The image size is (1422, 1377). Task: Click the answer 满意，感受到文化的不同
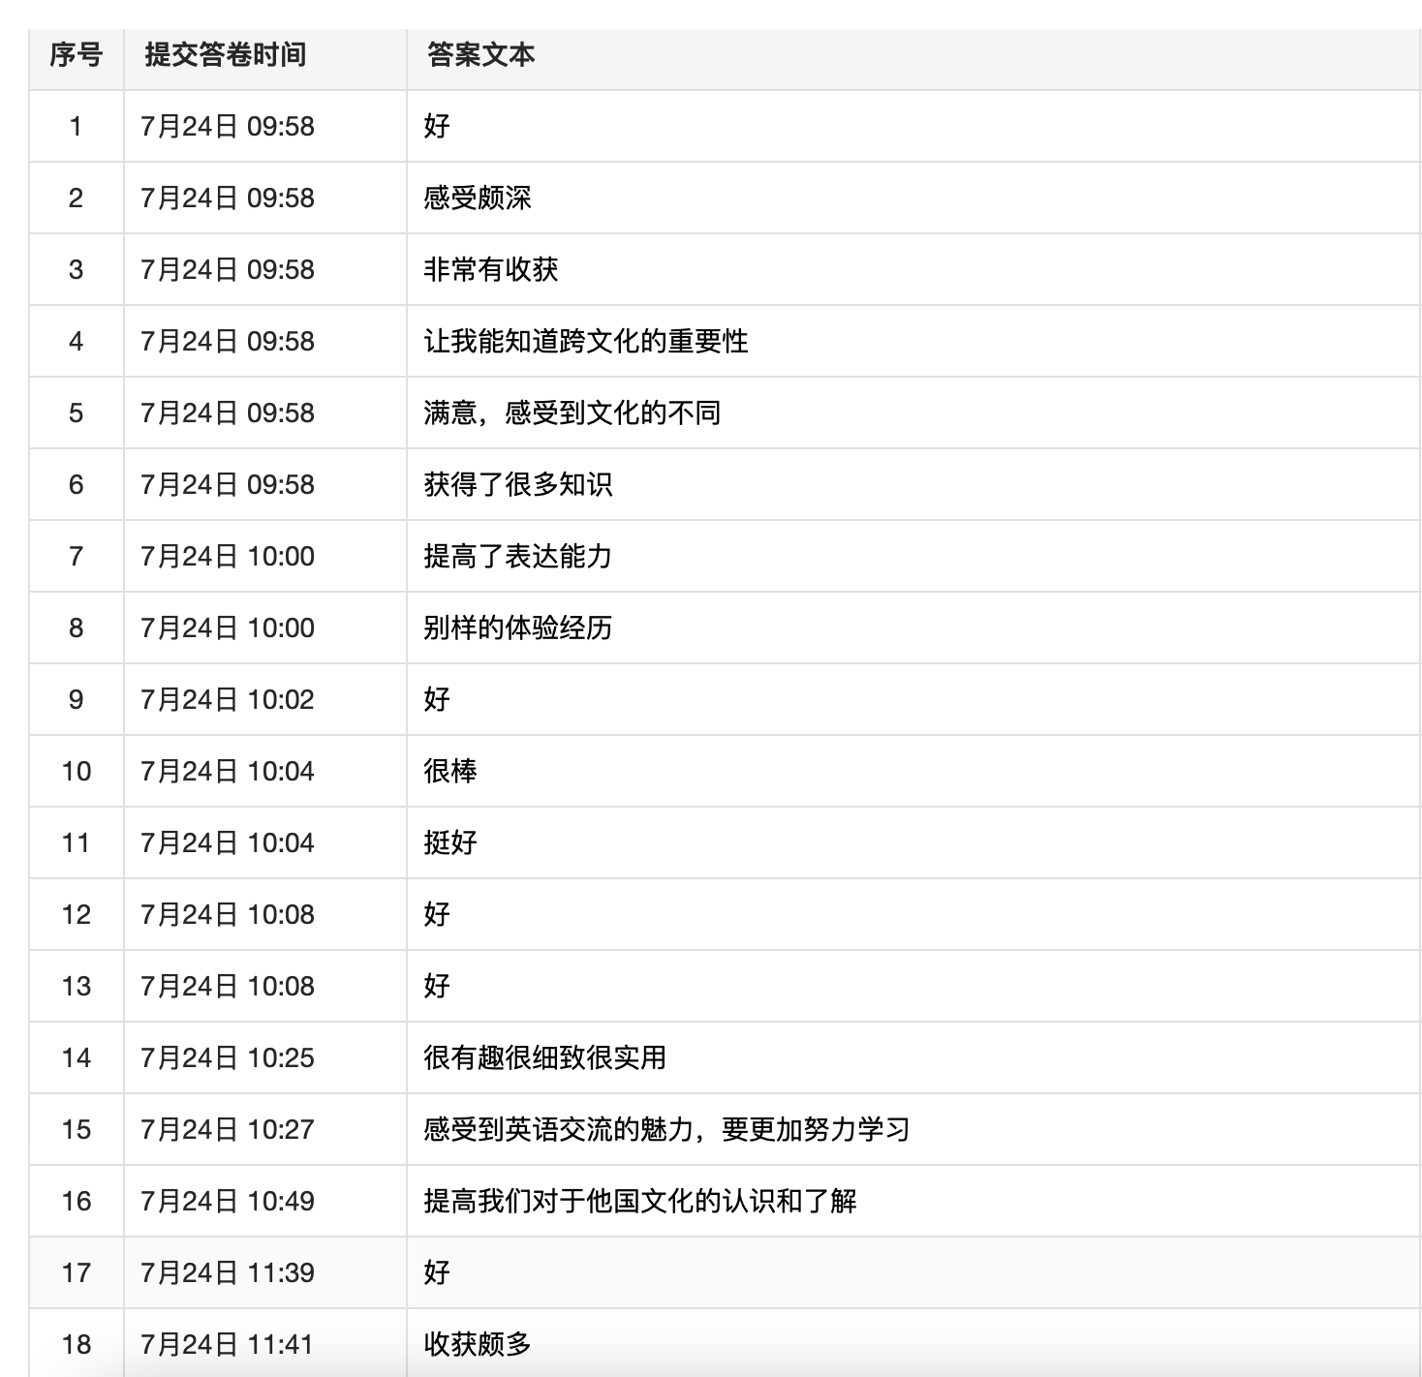coord(572,413)
